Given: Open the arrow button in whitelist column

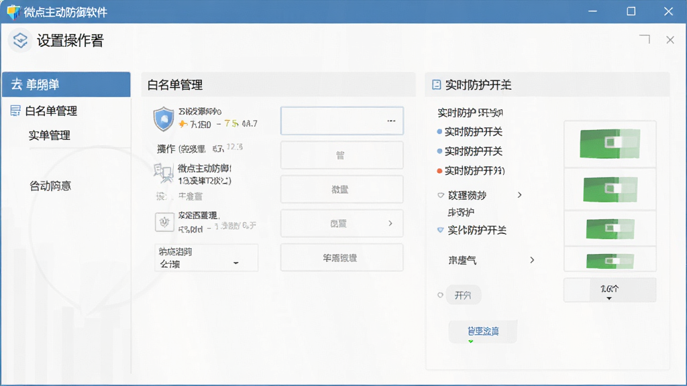Looking at the screenshot, I should (341, 223).
